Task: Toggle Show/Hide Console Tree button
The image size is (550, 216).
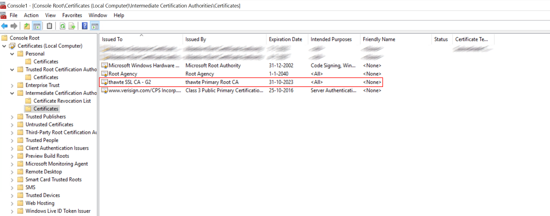Action: [37, 26]
